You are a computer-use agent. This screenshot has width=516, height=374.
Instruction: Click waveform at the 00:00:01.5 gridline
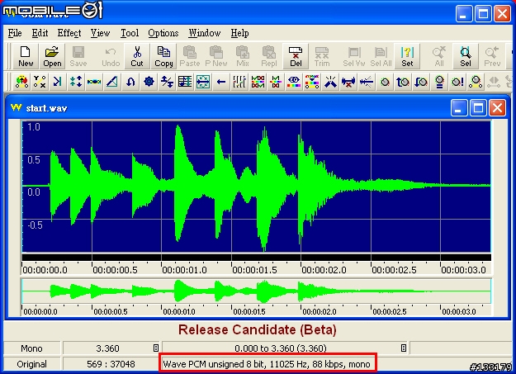(231, 187)
